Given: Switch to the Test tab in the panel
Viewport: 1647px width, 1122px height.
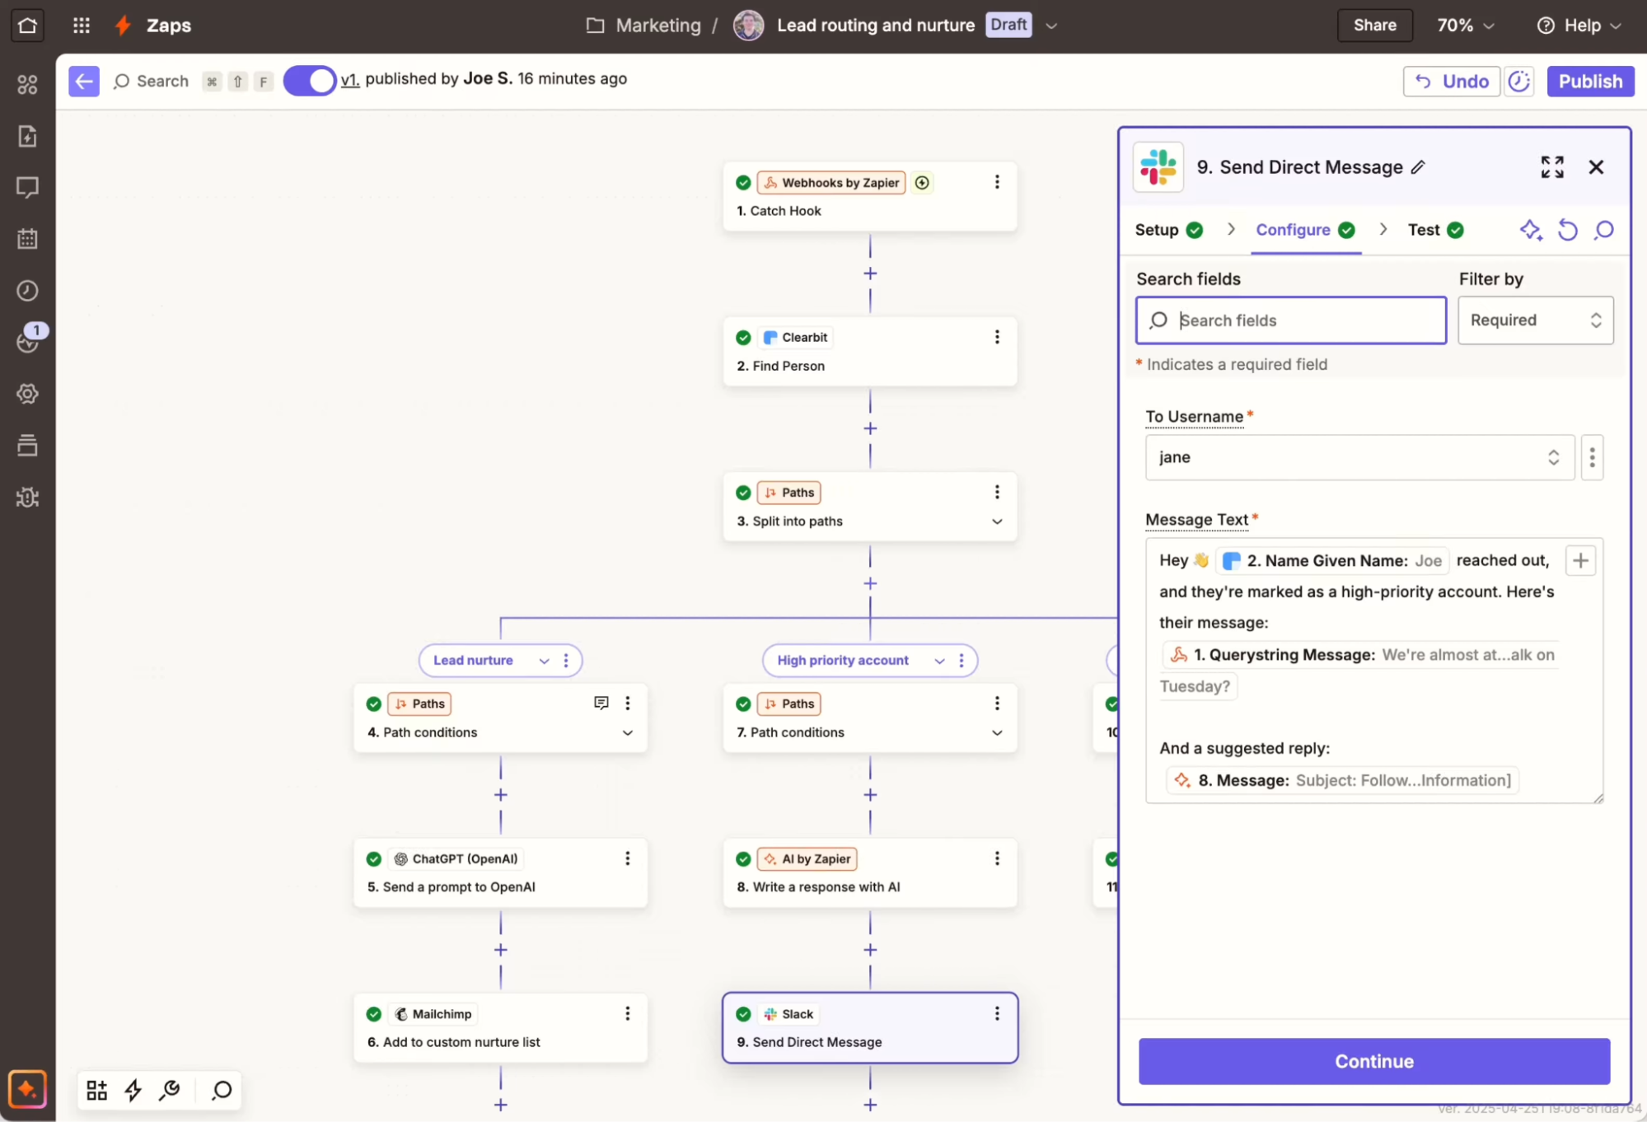Looking at the screenshot, I should coord(1423,230).
